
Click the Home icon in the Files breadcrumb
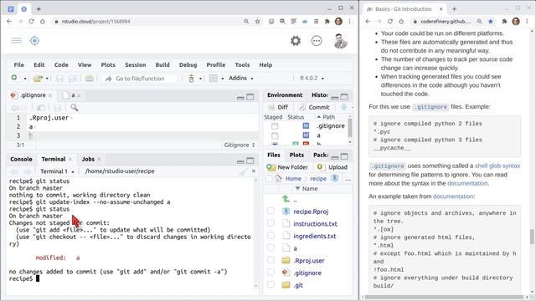coord(278,178)
